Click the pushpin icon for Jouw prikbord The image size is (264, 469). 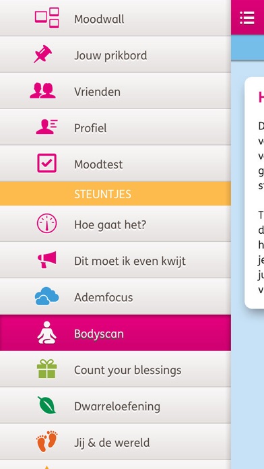pos(42,54)
